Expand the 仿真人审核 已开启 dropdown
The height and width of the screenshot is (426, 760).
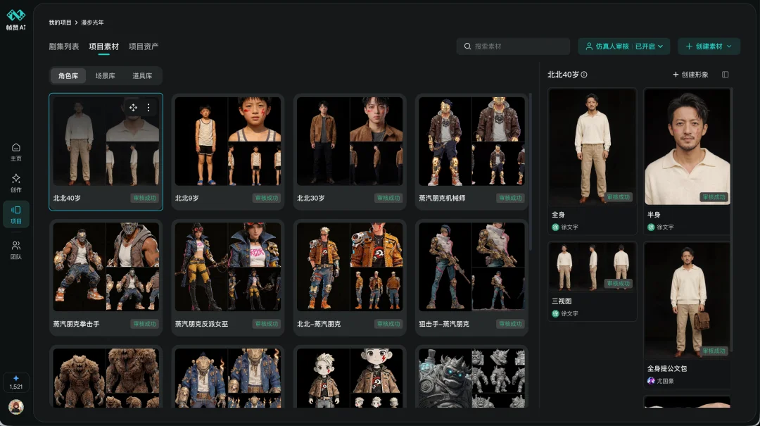coord(624,46)
